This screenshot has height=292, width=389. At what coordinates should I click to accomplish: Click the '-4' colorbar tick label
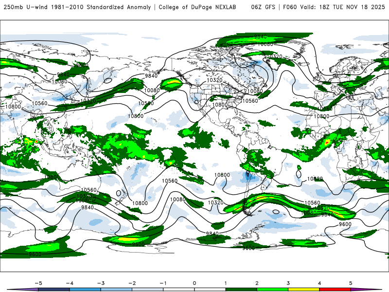click(70, 283)
